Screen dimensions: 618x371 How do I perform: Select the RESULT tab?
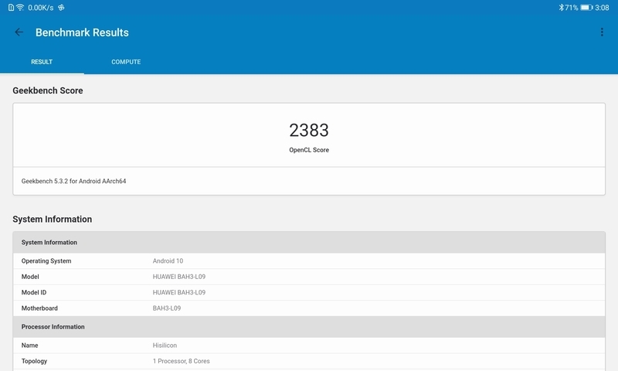(x=42, y=62)
